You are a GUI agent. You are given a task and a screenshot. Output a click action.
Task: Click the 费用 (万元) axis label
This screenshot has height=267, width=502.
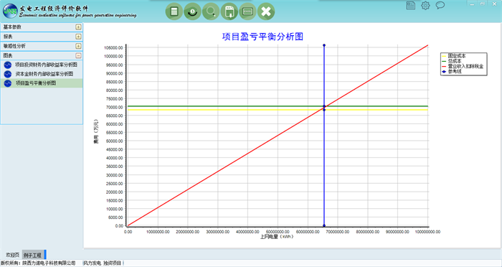pos(96,131)
